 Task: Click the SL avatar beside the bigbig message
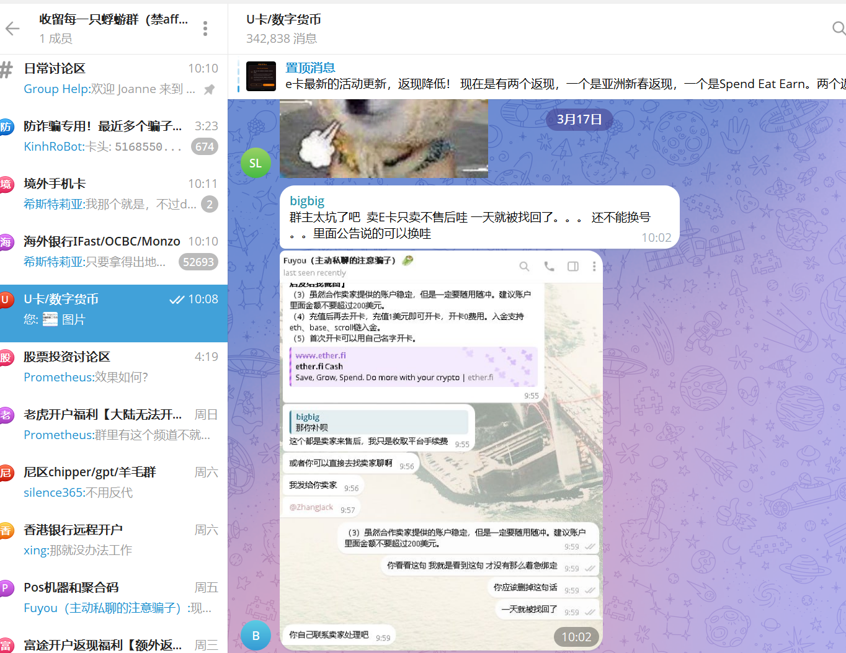256,162
